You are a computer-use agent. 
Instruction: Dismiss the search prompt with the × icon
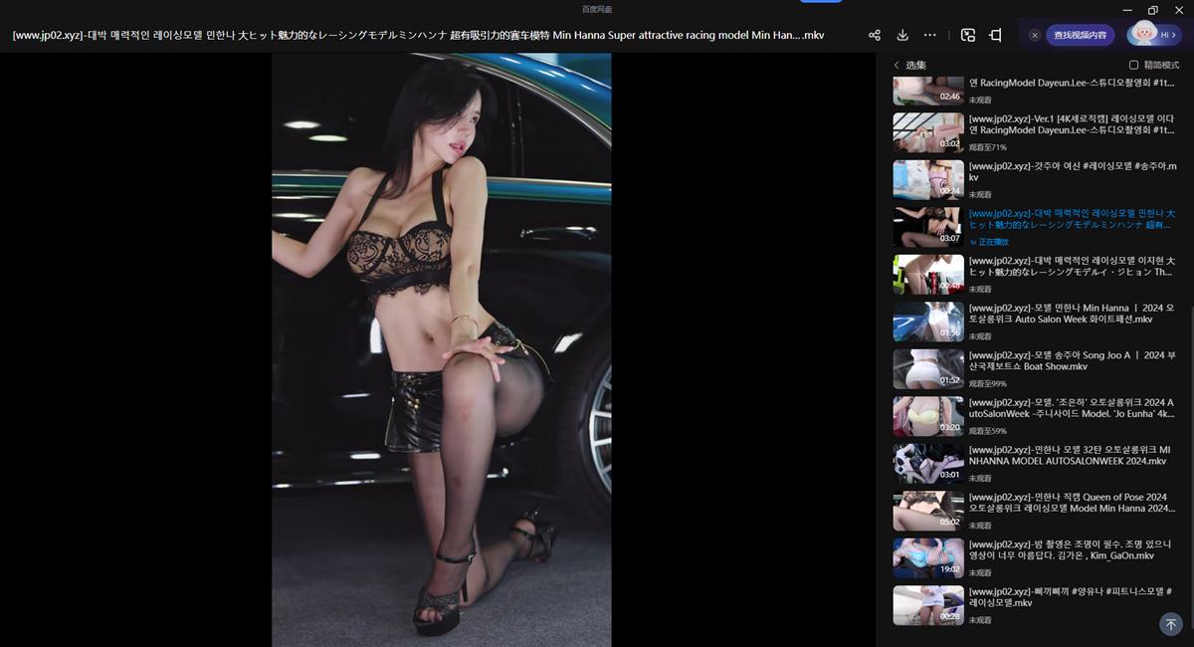(x=1034, y=34)
